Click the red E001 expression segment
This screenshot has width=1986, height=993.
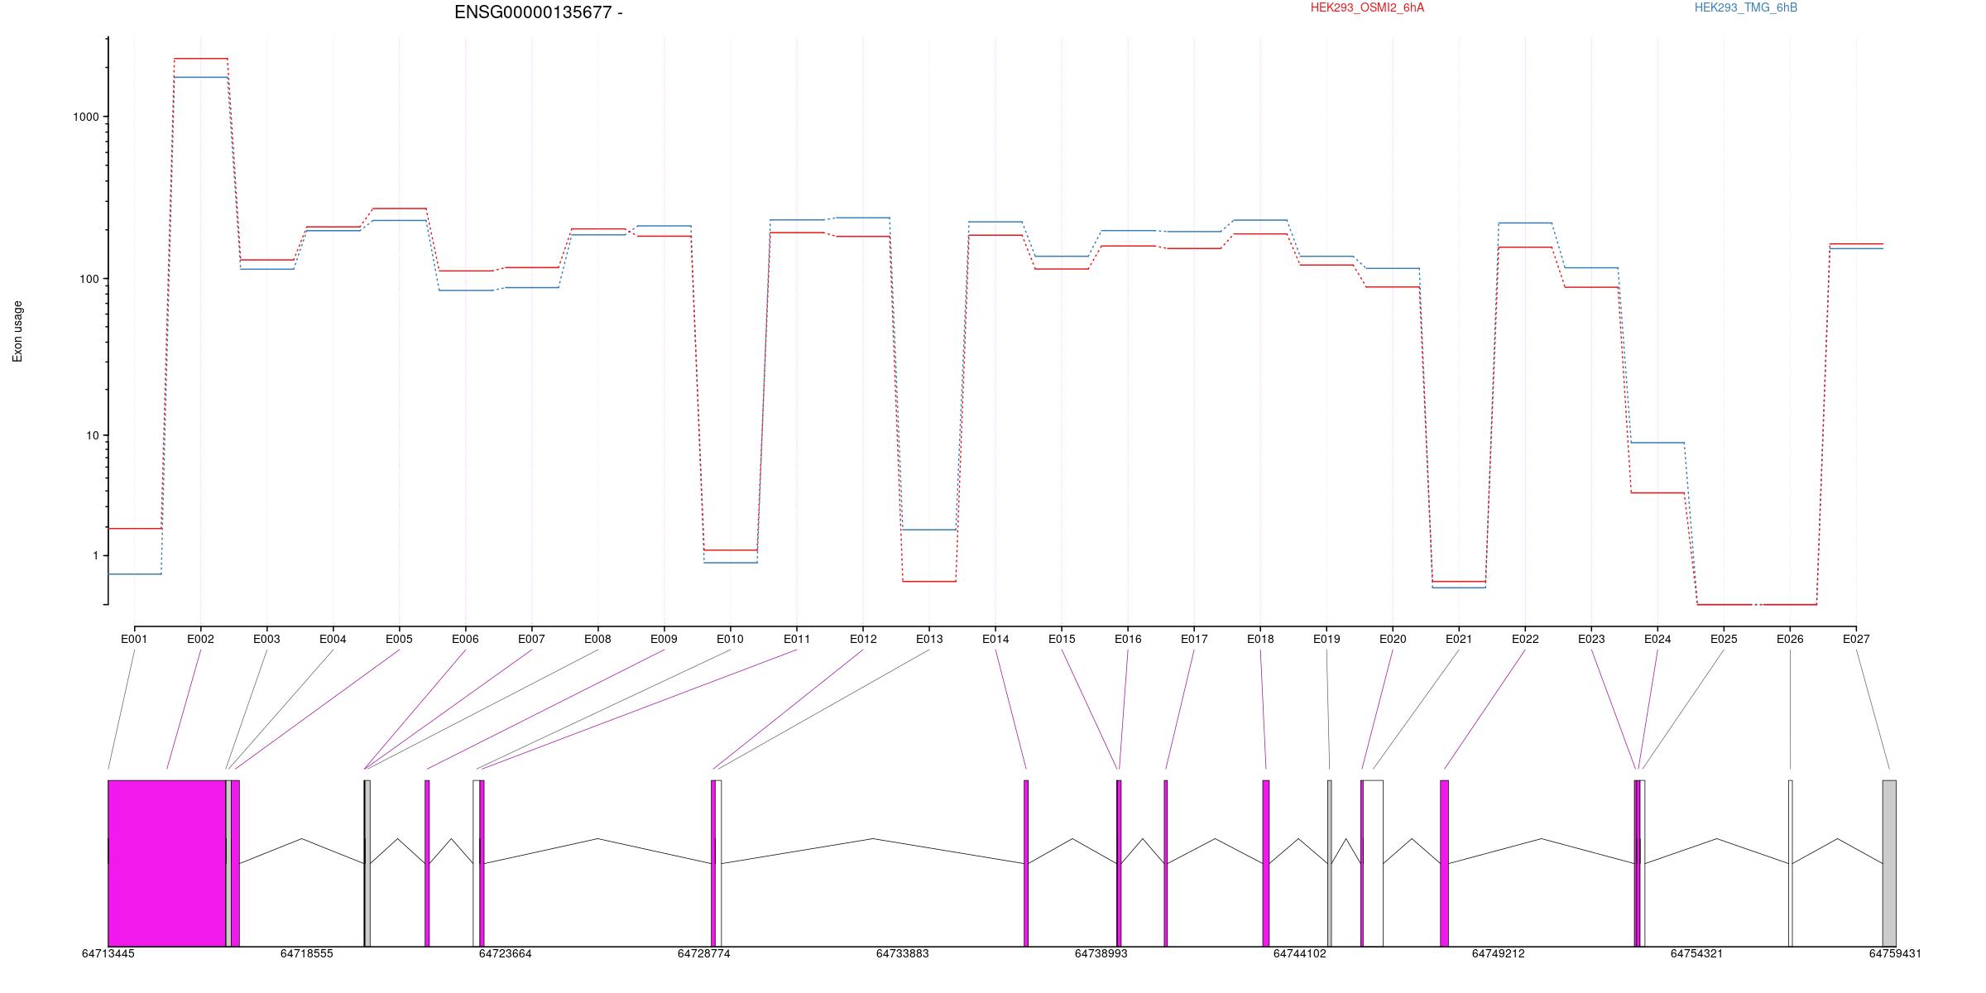click(134, 528)
